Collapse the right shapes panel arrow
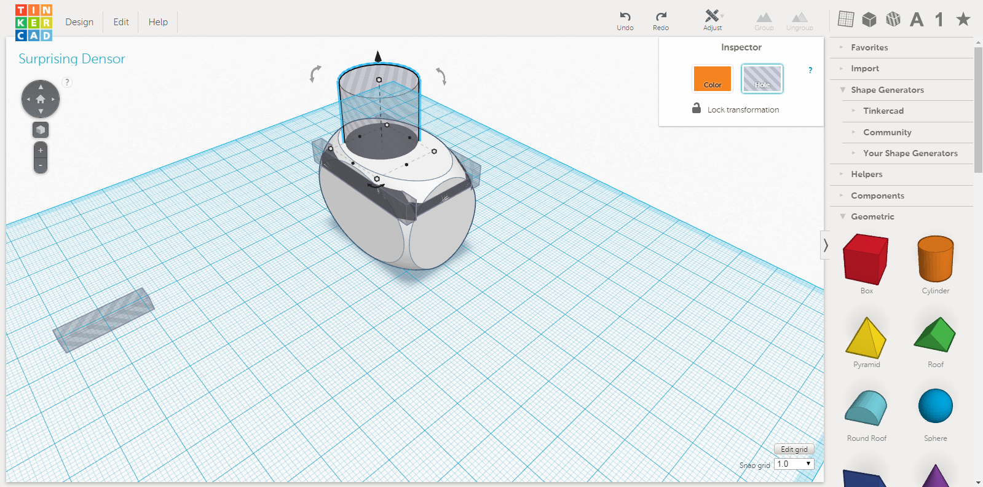 click(826, 245)
